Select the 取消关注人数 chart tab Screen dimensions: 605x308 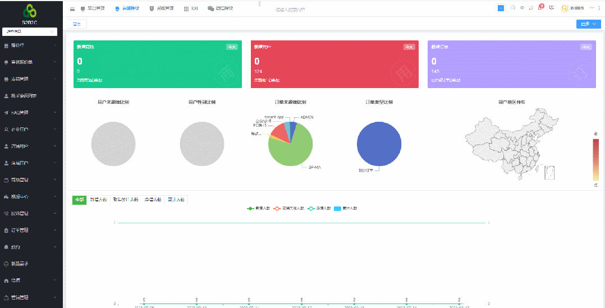click(x=126, y=200)
